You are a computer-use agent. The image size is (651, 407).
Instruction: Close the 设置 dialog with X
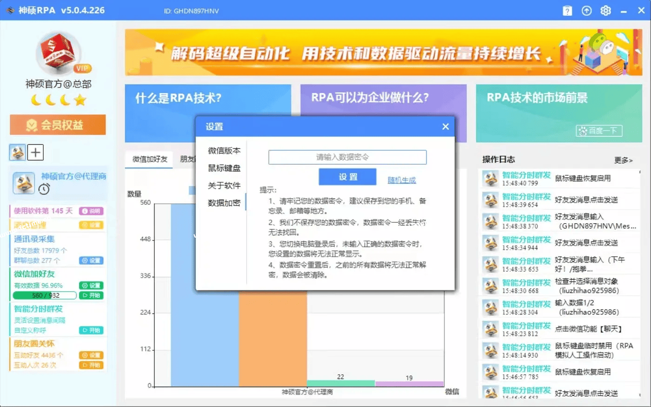[x=445, y=127]
